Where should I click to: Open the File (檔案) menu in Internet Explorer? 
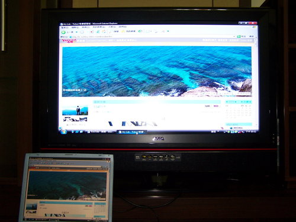[65, 27]
